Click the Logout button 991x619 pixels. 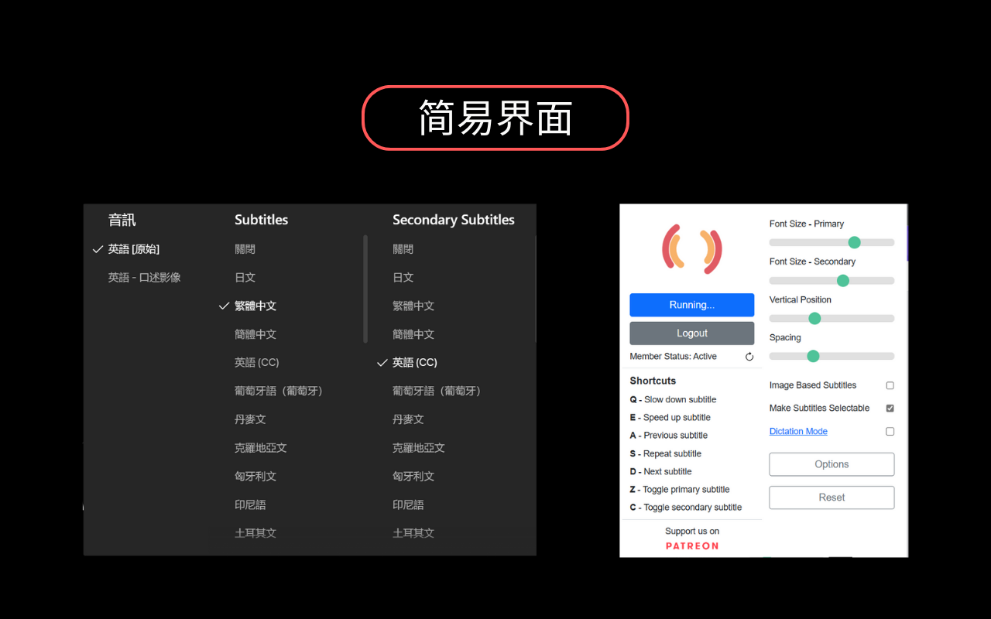692,333
